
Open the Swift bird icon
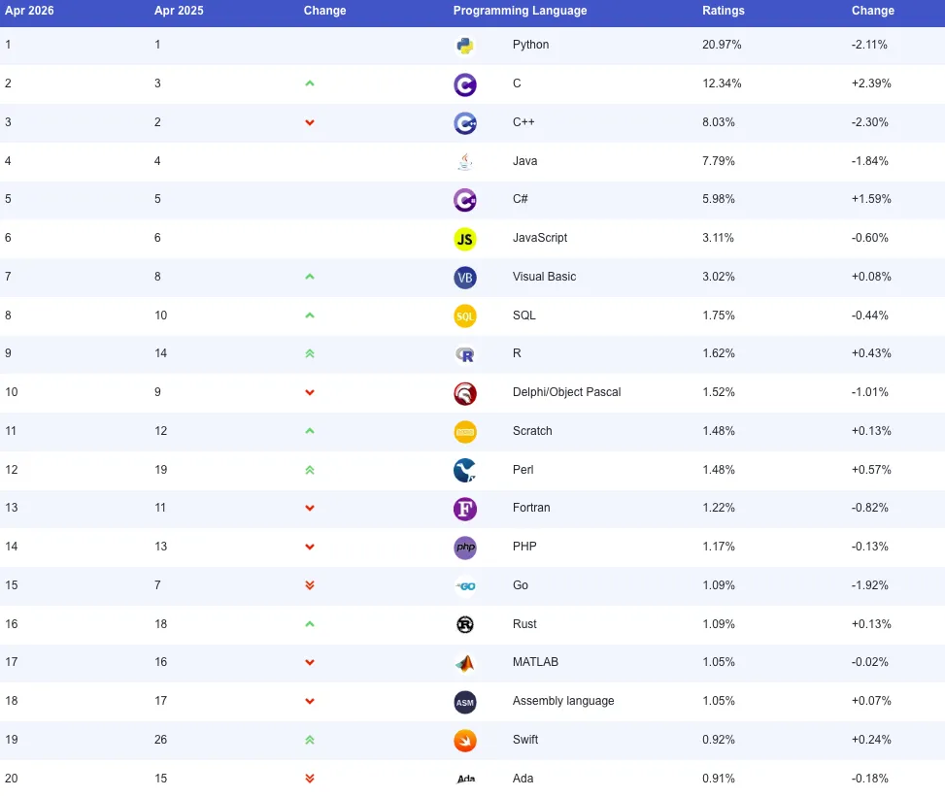pos(464,741)
